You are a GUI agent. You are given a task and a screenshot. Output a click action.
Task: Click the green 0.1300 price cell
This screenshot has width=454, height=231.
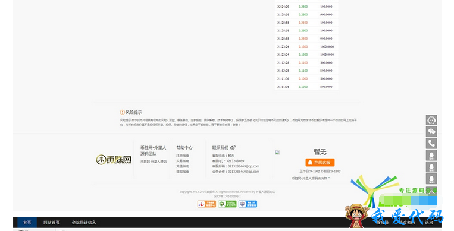(x=303, y=55)
